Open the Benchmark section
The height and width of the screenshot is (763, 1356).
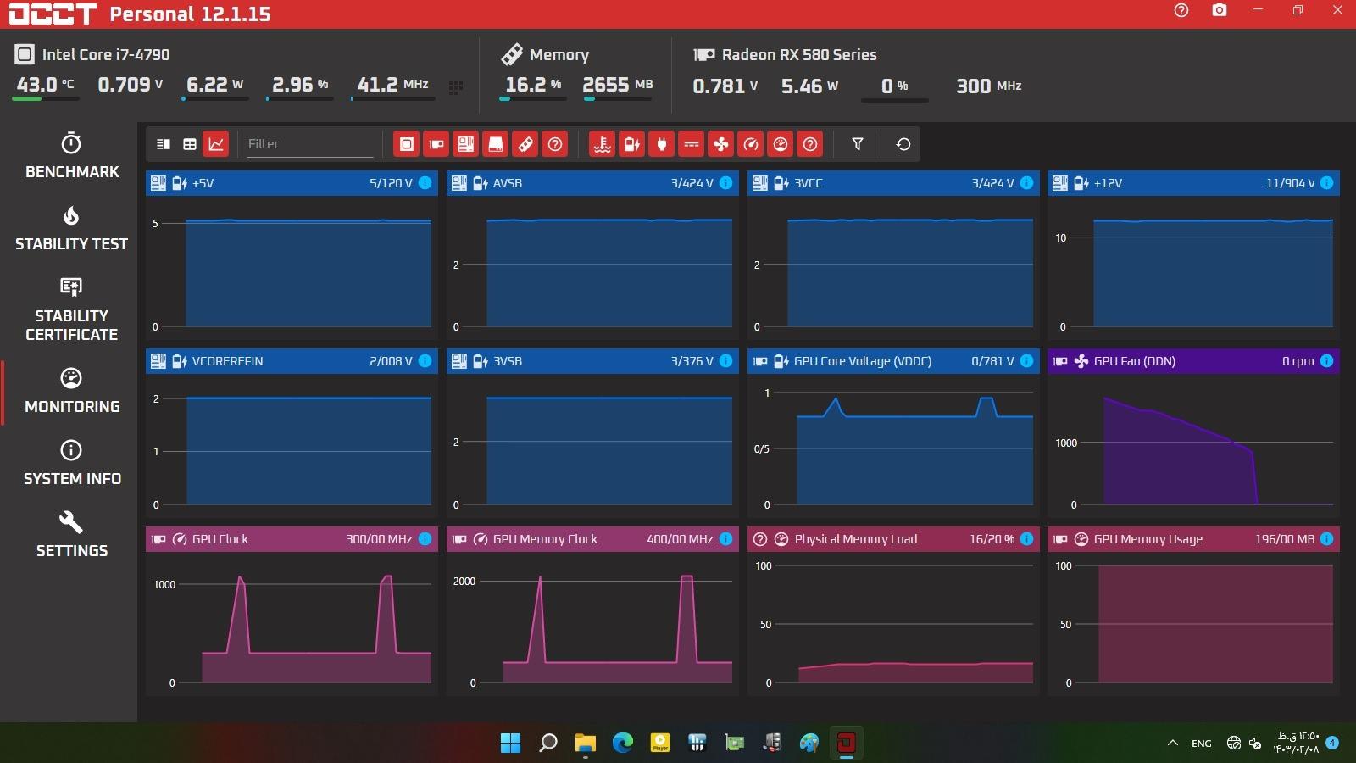[x=72, y=156]
